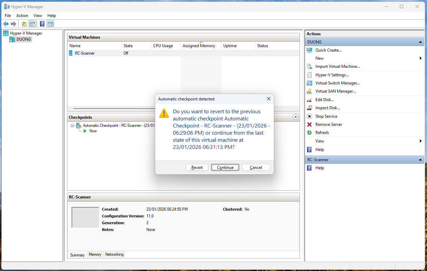This screenshot has width=427, height=271.
Task: Click the Up one level folder icon
Action: click(x=24, y=24)
